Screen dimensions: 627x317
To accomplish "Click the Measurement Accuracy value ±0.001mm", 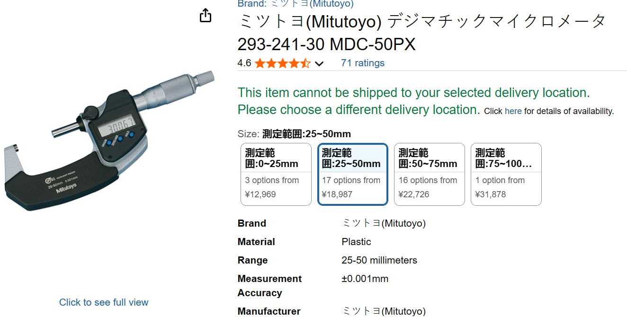I will click(x=365, y=279).
